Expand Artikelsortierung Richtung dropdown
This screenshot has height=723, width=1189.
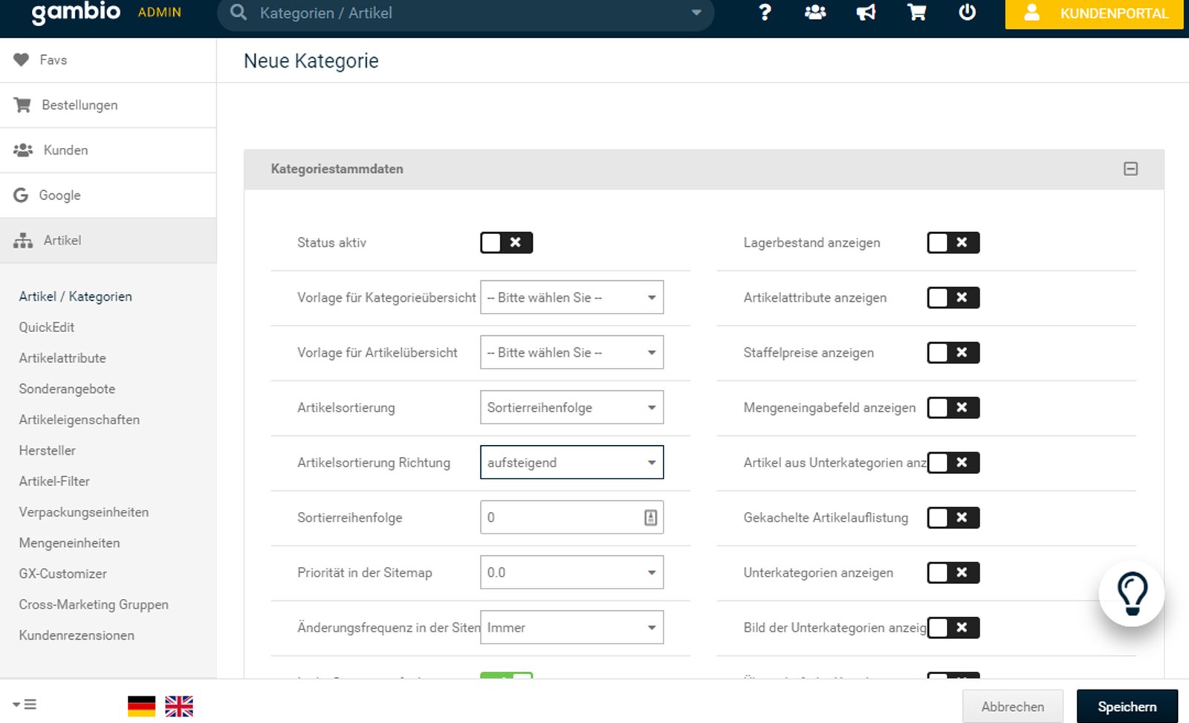coord(571,463)
